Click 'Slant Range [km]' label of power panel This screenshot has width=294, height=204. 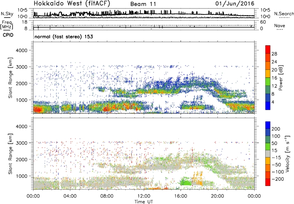click(x=10, y=78)
